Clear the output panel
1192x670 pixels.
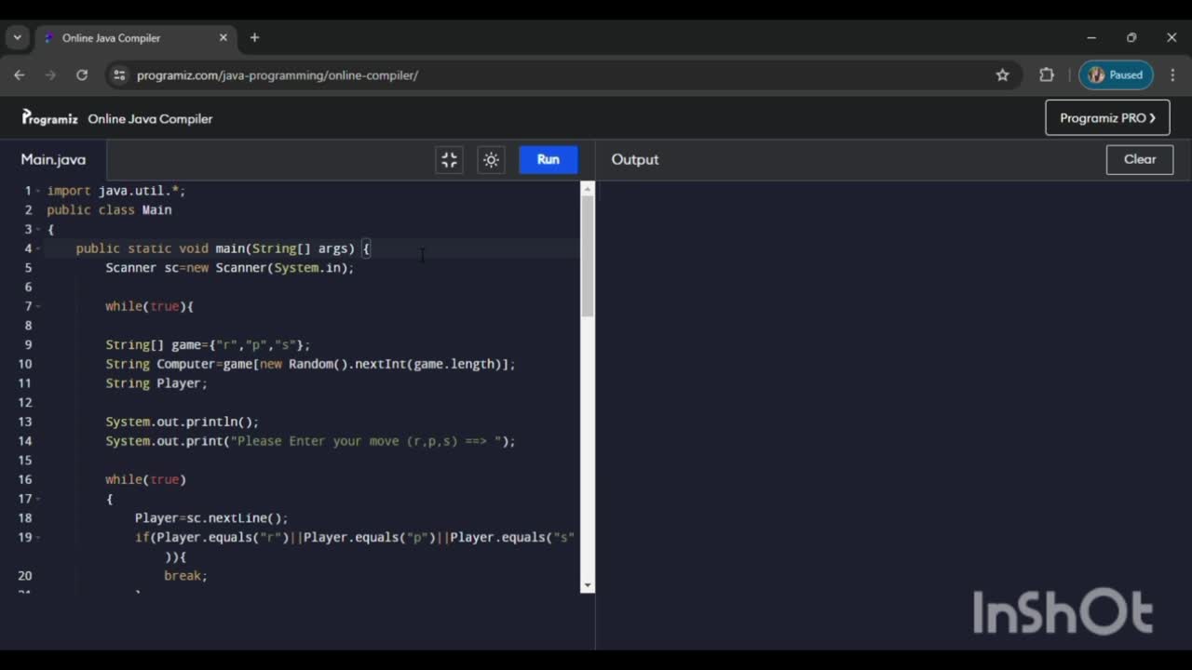[1139, 159]
